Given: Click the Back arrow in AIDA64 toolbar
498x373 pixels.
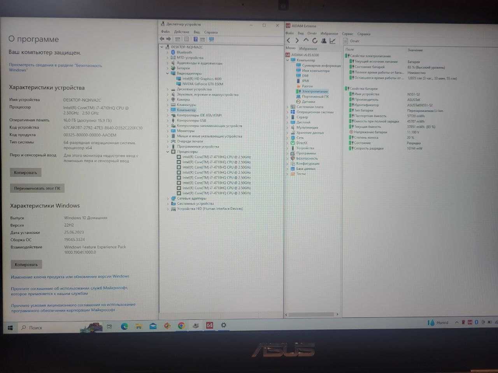Looking at the screenshot, I should [288, 40].
